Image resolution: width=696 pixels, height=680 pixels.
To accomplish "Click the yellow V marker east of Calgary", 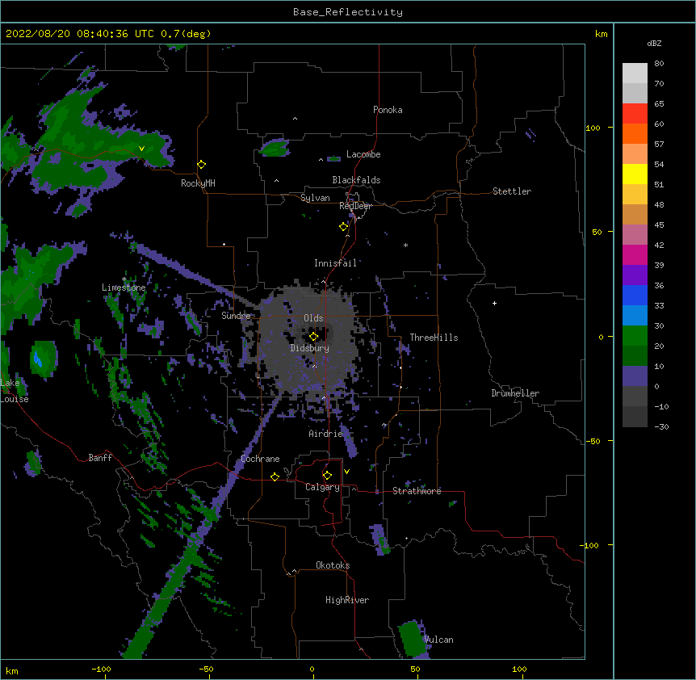I will [x=346, y=472].
